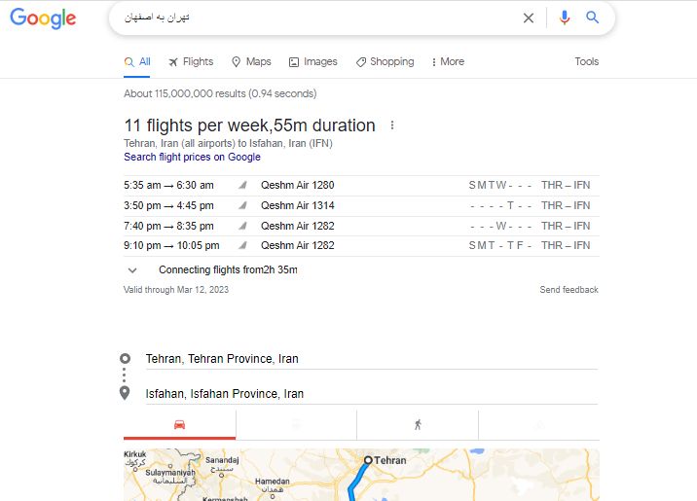This screenshot has height=501, width=697.
Task: Open Search flight prices on Google link
Action: coord(192,157)
